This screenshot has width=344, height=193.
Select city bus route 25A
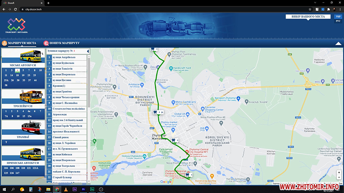pos(6,80)
